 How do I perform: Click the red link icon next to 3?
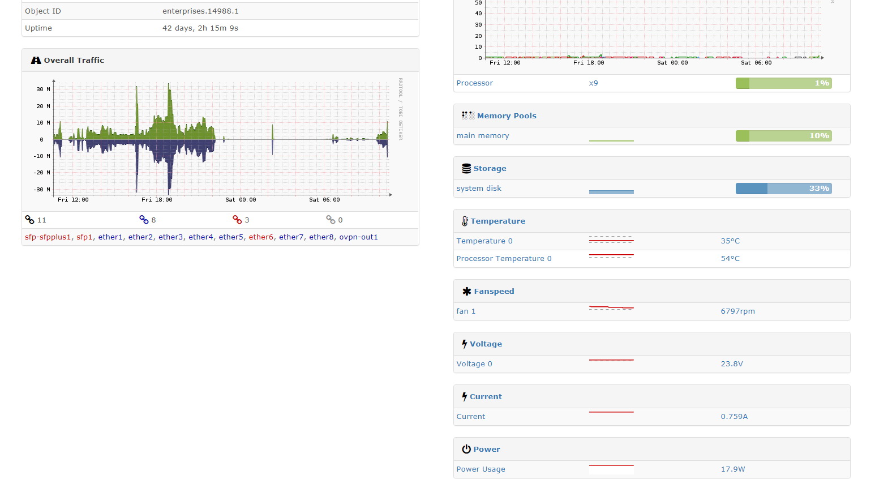click(237, 220)
